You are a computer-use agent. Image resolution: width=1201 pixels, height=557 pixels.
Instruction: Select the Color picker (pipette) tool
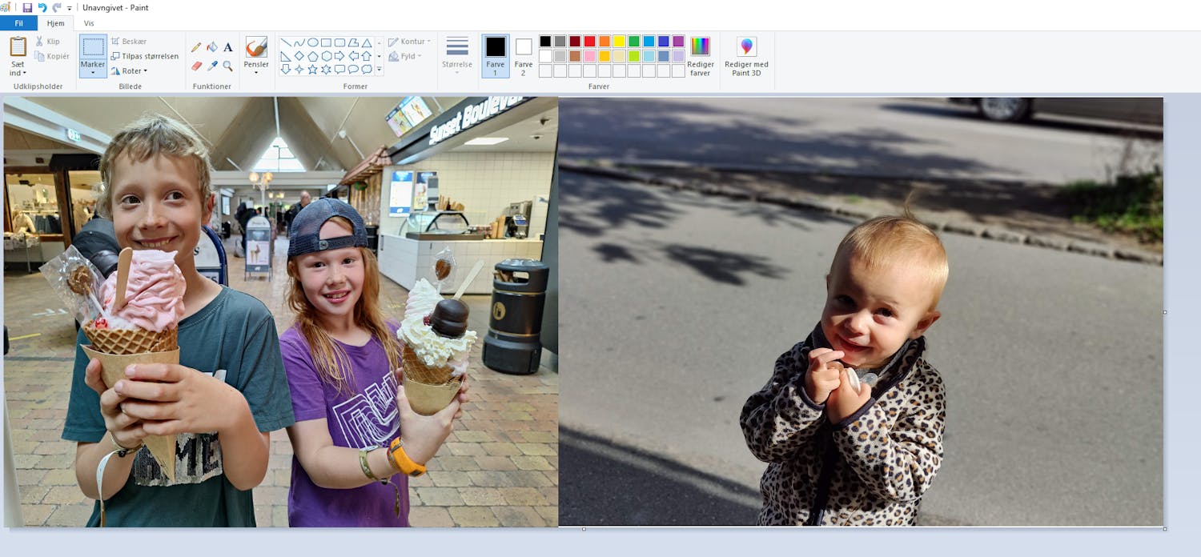(x=212, y=66)
